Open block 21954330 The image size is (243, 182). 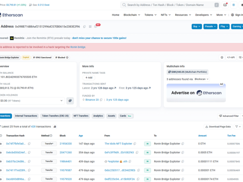coord(66,144)
